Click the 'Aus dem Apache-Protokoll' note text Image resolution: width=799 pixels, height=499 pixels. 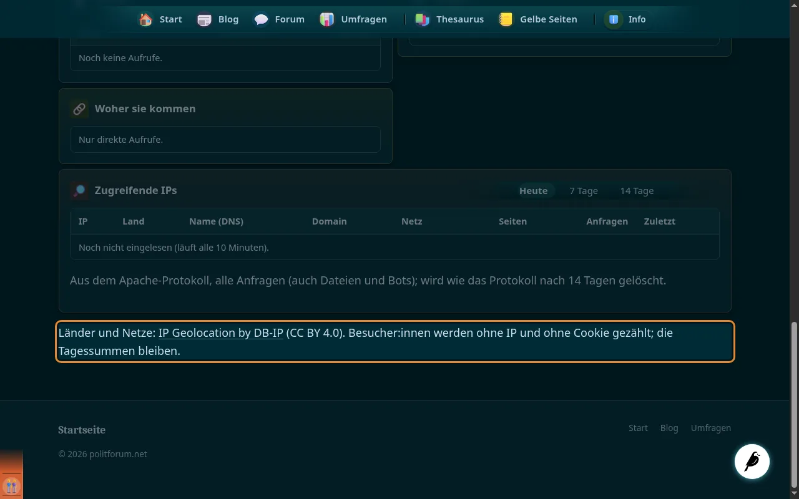coord(368,281)
